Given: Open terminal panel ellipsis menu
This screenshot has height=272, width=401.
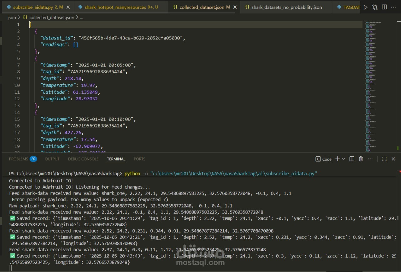Looking at the screenshot, I should [x=370, y=159].
